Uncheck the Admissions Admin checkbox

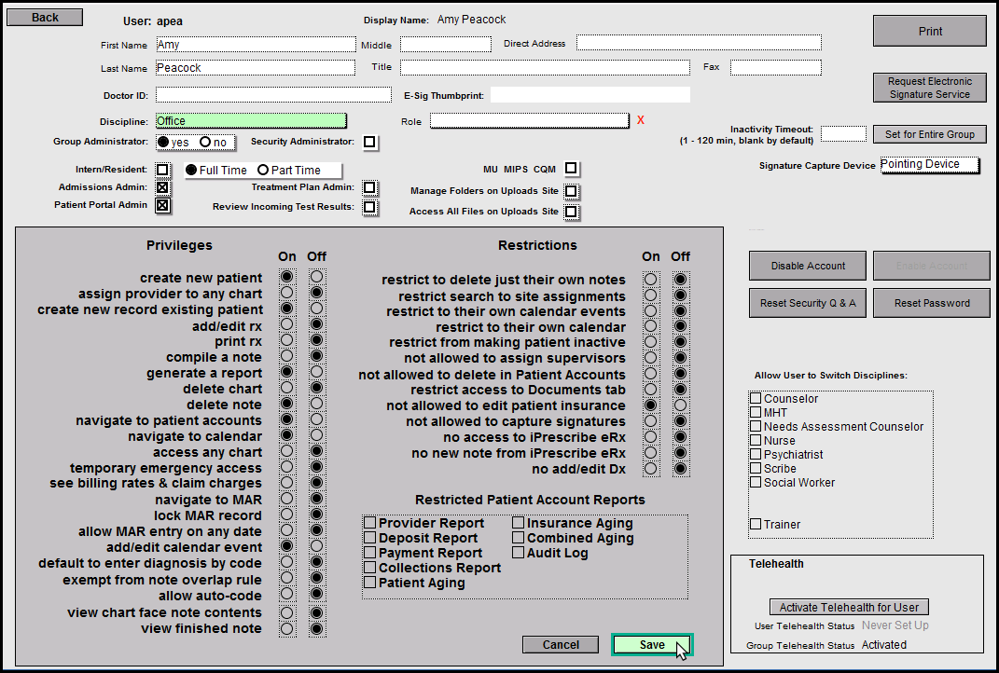point(163,187)
